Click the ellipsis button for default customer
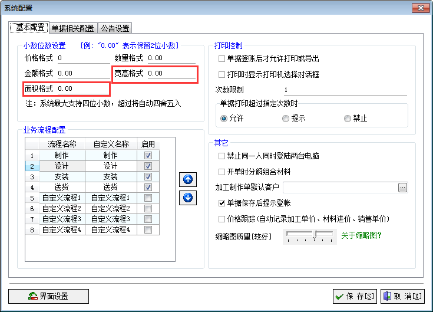433x312 pixels. (x=403, y=188)
